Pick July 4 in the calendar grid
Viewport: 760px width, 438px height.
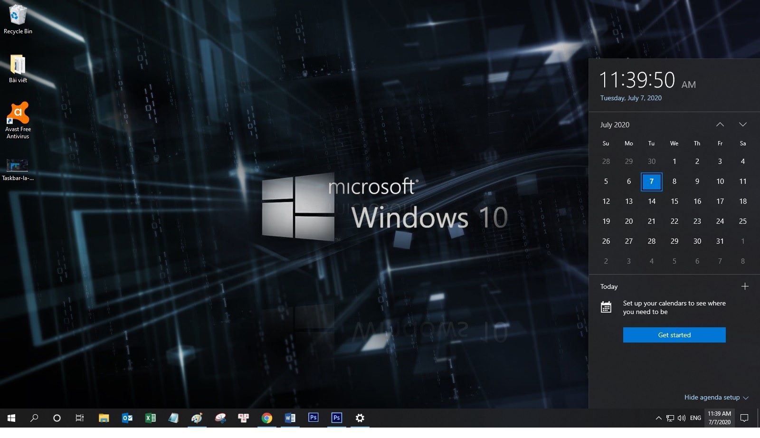click(743, 162)
